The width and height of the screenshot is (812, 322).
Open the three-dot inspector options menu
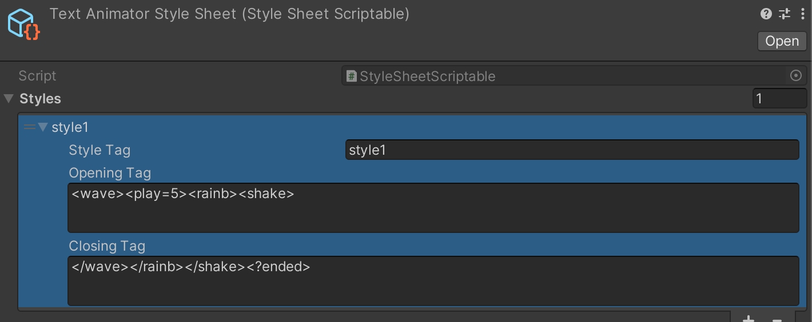[x=802, y=14]
